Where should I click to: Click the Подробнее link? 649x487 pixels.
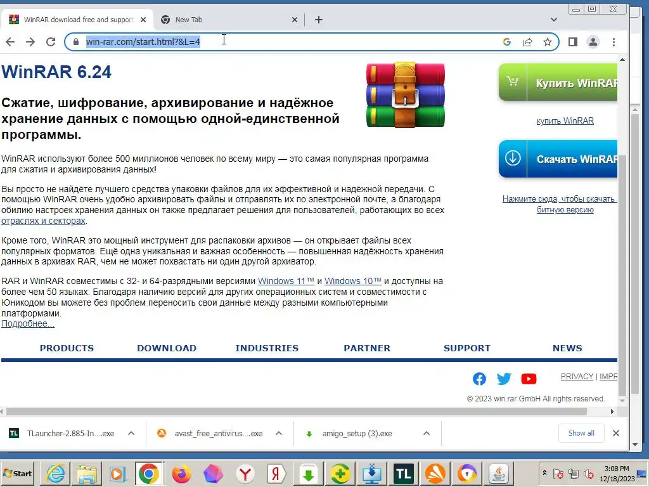pyautogui.click(x=28, y=323)
